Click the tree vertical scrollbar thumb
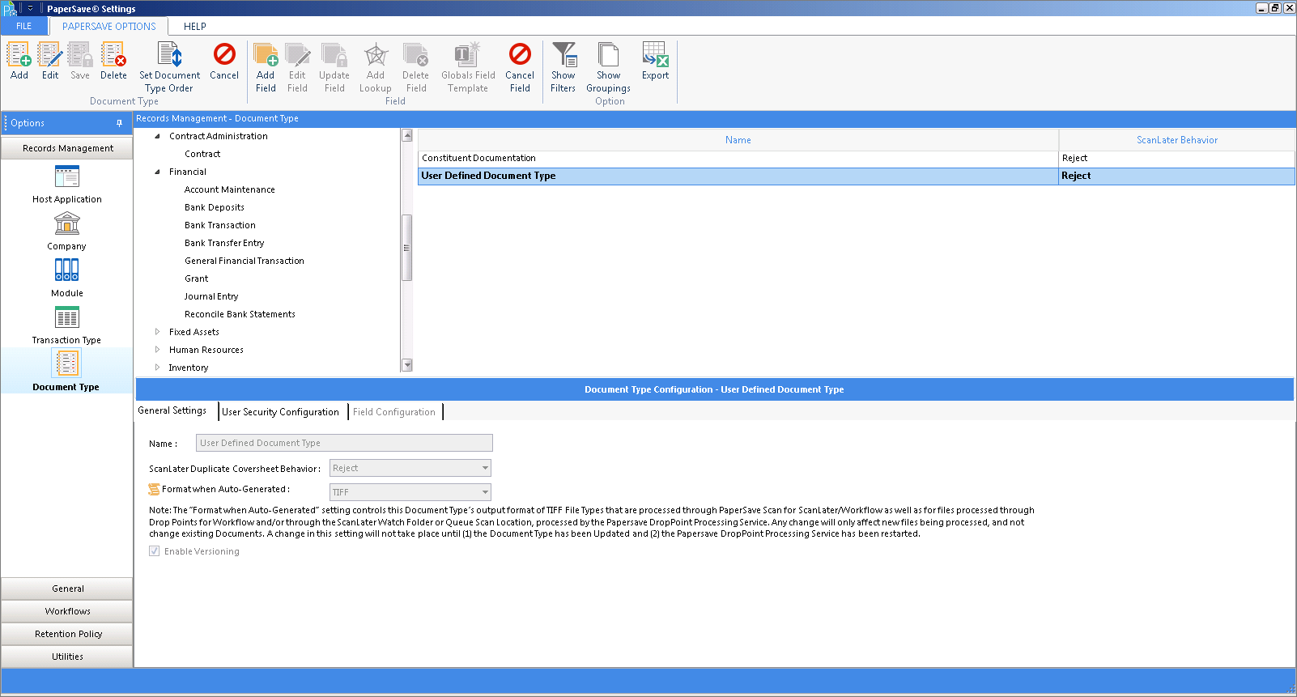Screen dimensions: 1297x697 [x=407, y=248]
